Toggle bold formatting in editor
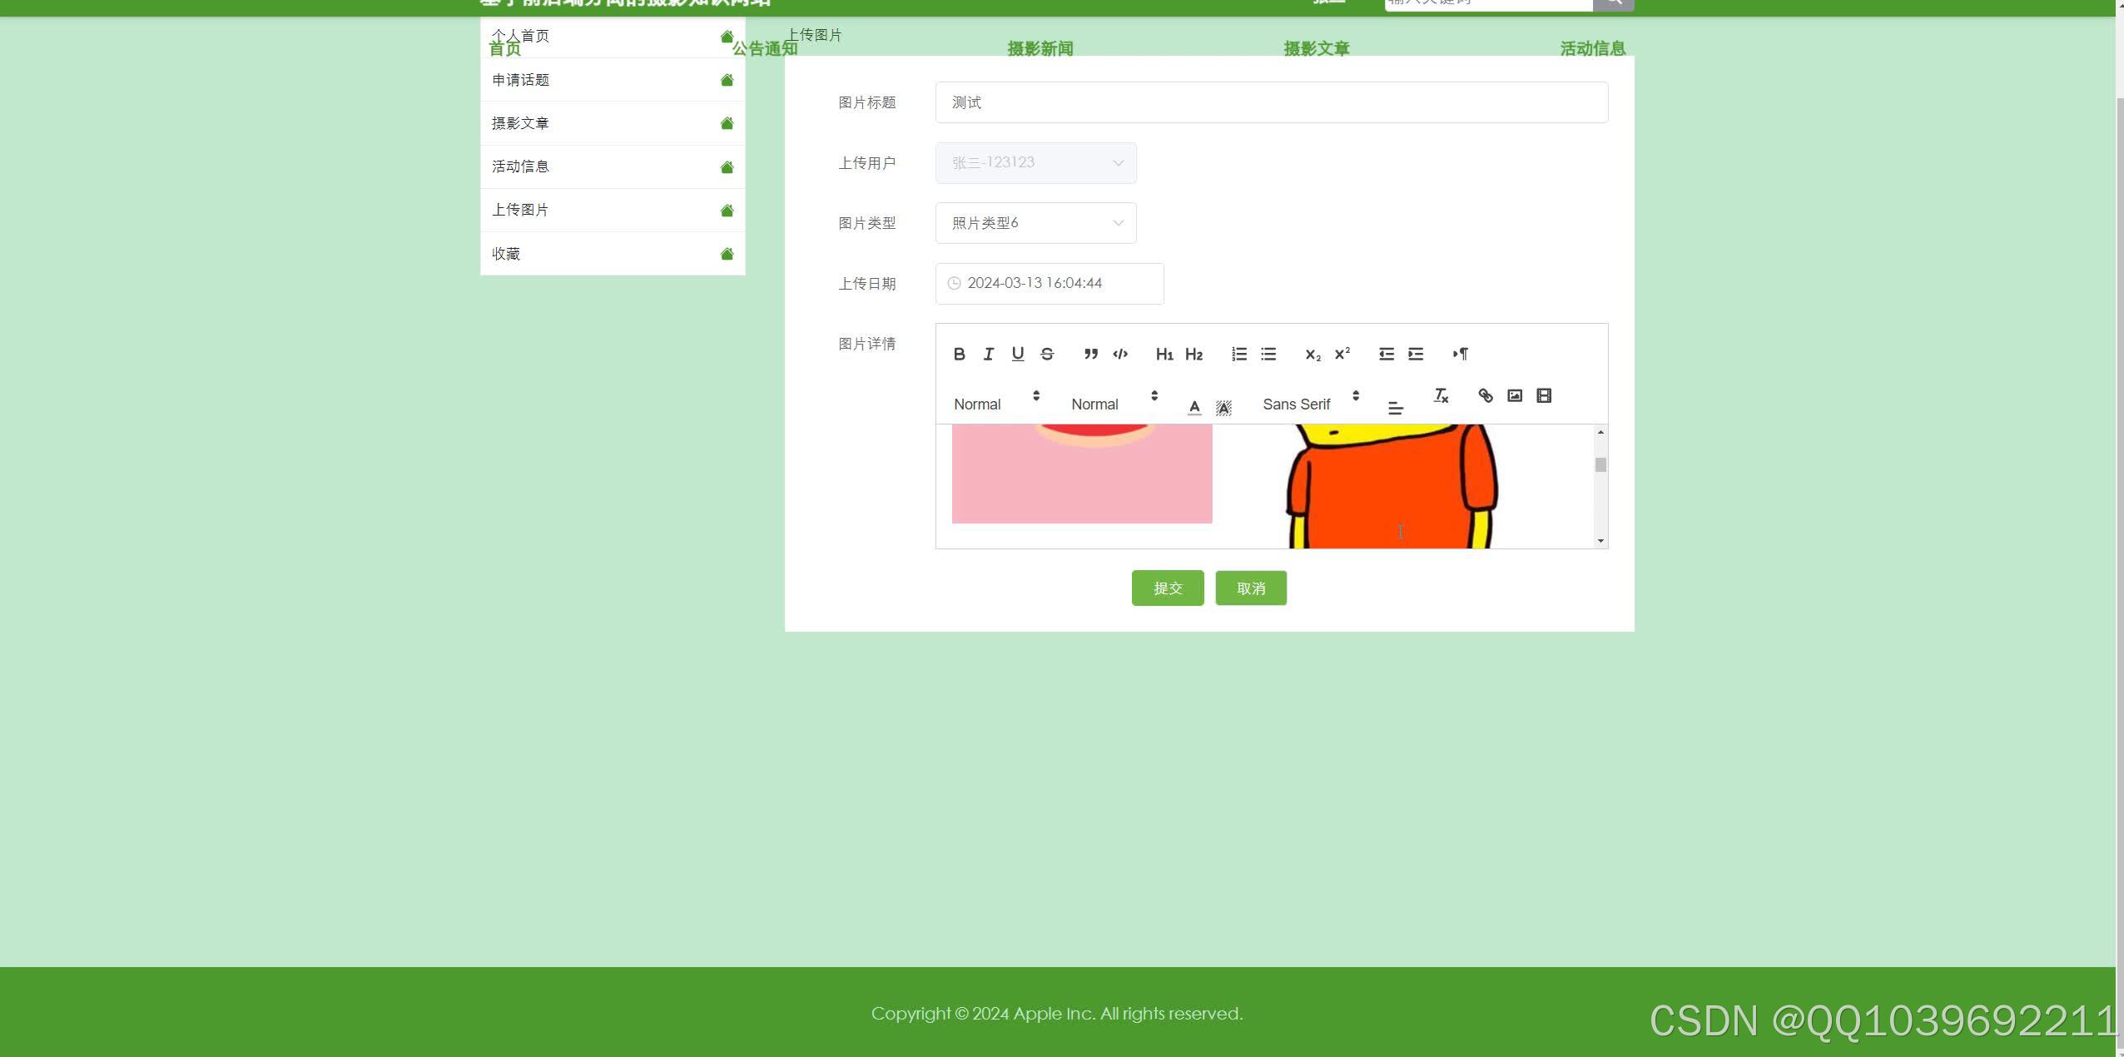This screenshot has height=1057, width=2124. click(959, 354)
